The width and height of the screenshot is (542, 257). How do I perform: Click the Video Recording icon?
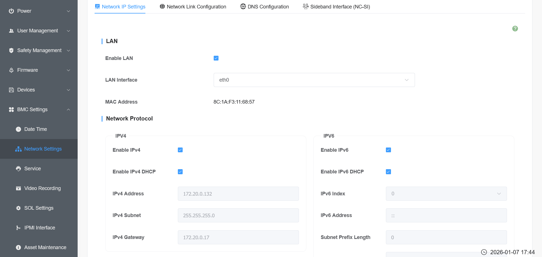coord(18,188)
